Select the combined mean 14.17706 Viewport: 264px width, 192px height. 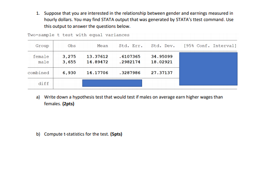(97, 73)
